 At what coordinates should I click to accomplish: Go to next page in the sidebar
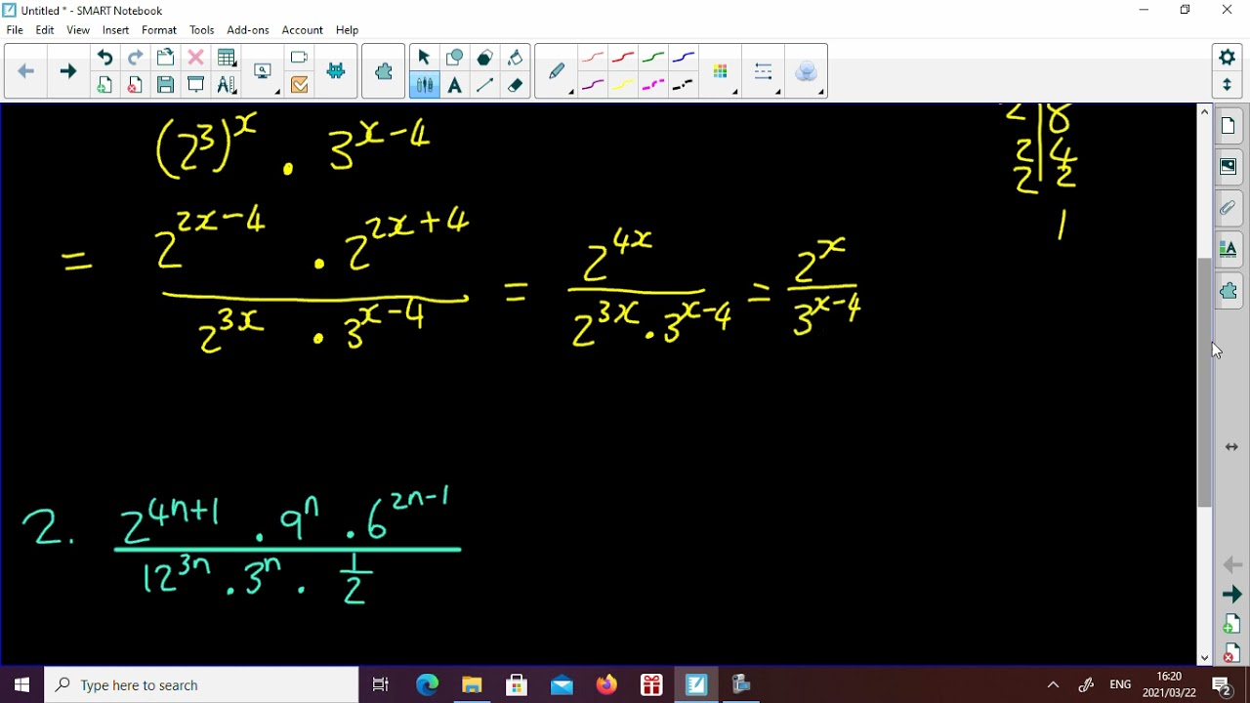pyautogui.click(x=1231, y=594)
